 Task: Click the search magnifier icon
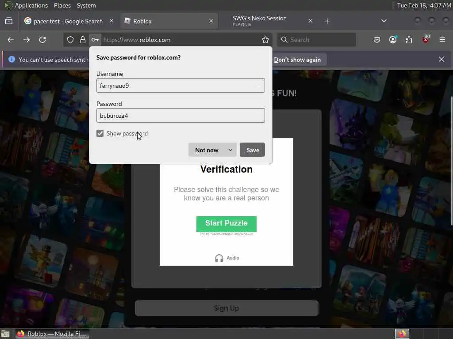coord(284,40)
